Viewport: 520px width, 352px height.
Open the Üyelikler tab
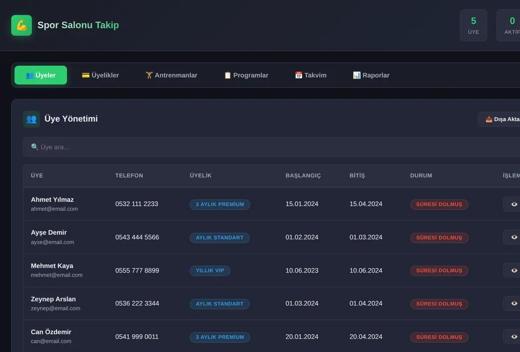click(100, 75)
